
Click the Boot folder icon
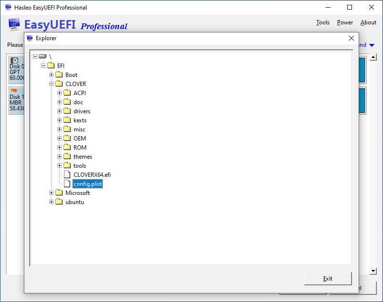(x=59, y=75)
